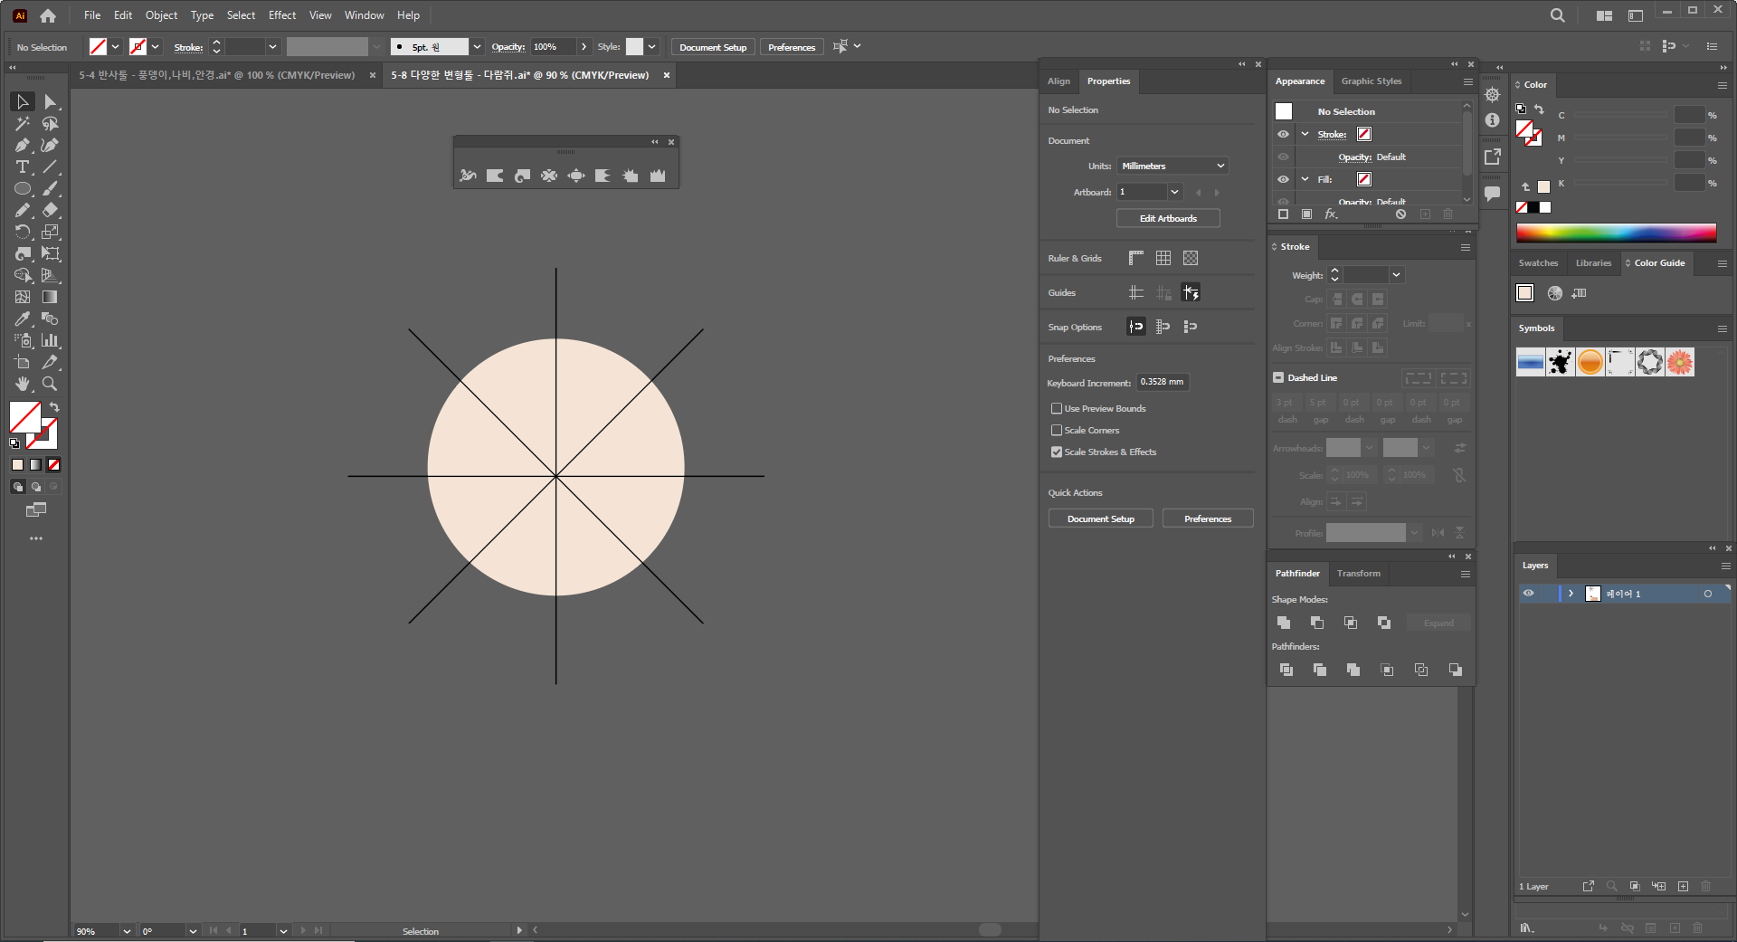1737x942 pixels.
Task: Toggle Smart Guides icon in Guides
Action: click(x=1191, y=292)
